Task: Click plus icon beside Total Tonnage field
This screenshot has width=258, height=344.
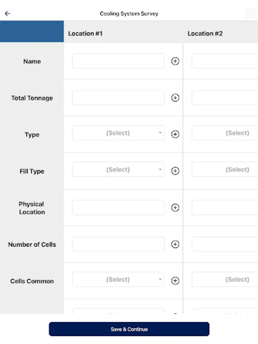Action: click(x=175, y=98)
